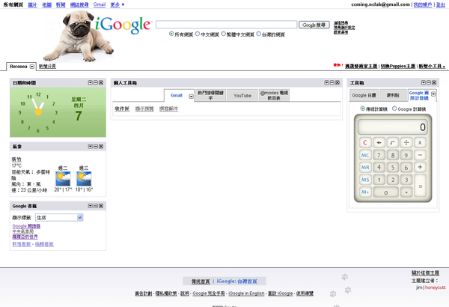Screen dimensions: 449x307
Task: Open menu icon of the right 工具箱 gadget
Action: click(424, 82)
